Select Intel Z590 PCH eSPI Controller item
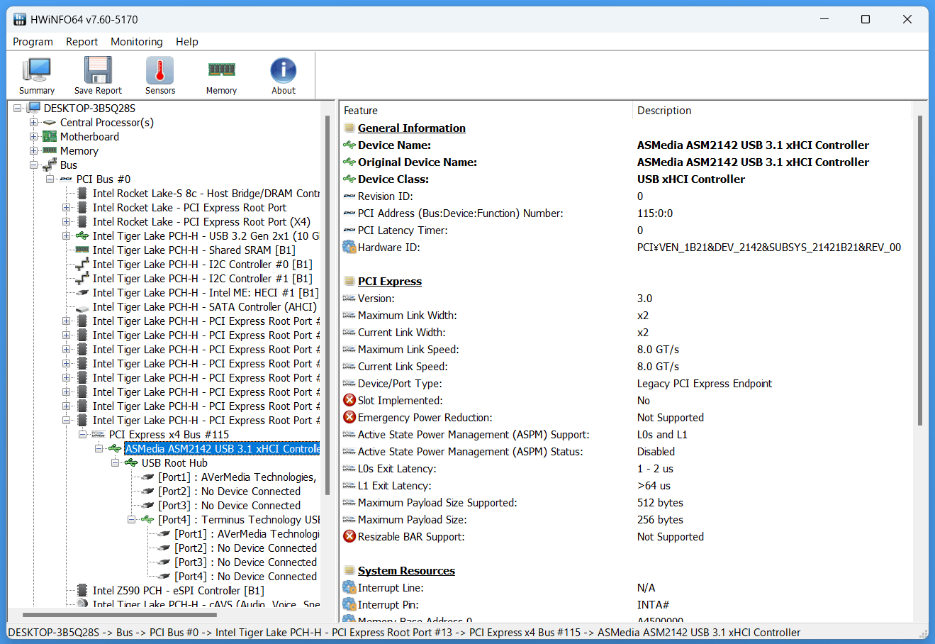This screenshot has height=644, width=935. [x=179, y=590]
